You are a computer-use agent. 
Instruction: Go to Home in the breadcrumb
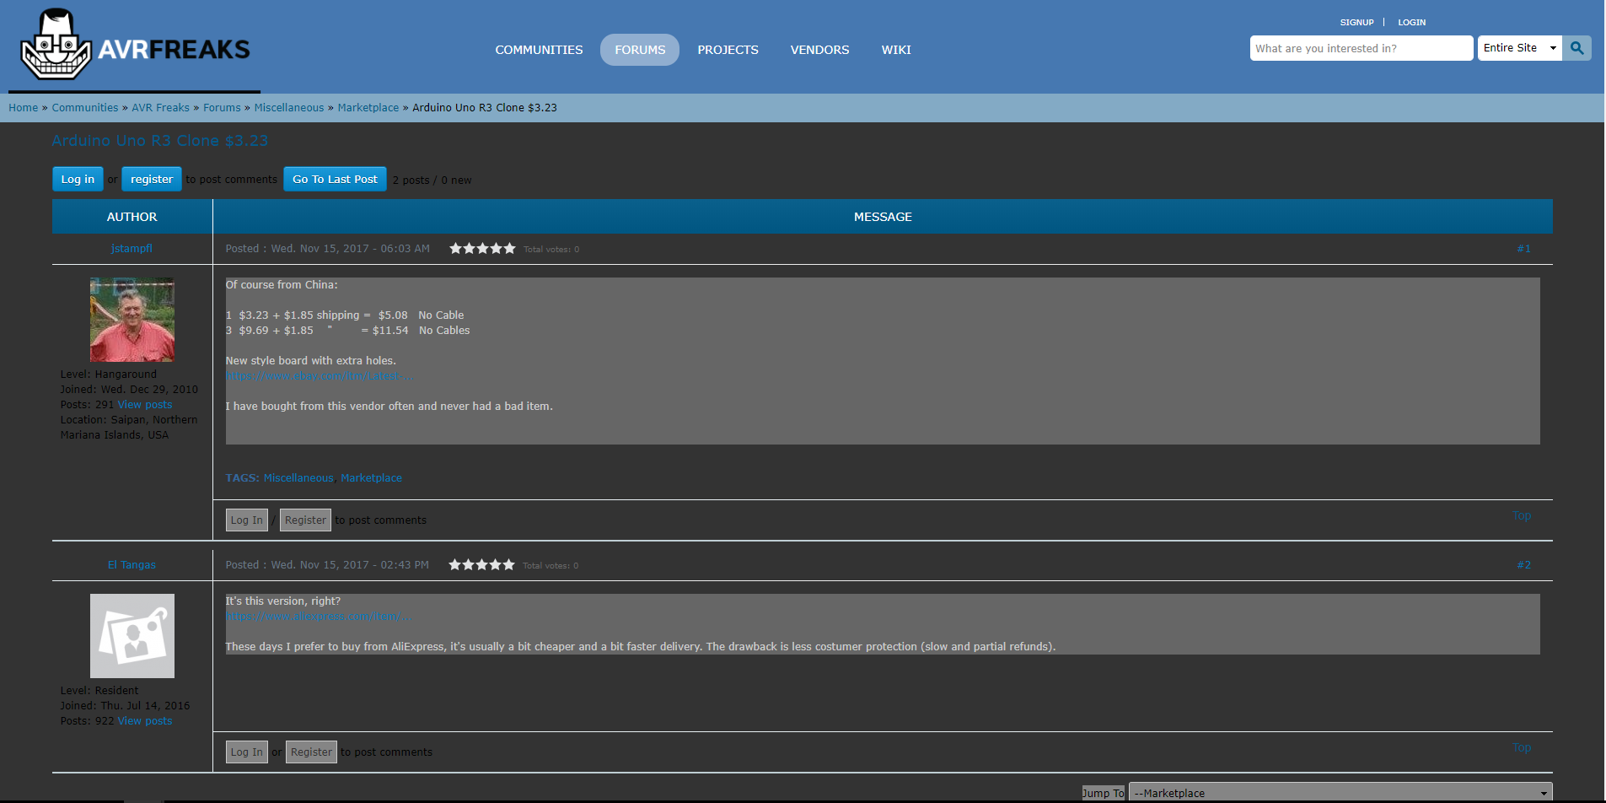[x=24, y=108]
